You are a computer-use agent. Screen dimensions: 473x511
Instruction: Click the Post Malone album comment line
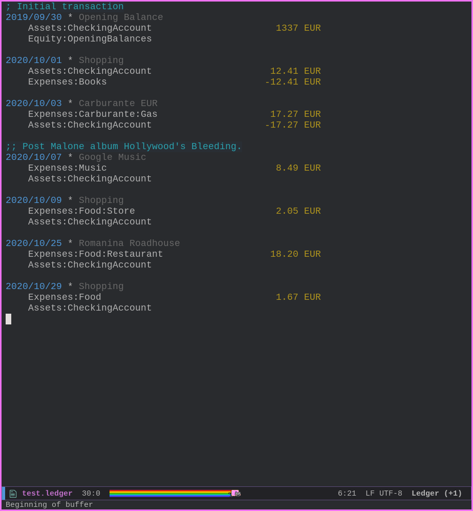[x=124, y=146]
